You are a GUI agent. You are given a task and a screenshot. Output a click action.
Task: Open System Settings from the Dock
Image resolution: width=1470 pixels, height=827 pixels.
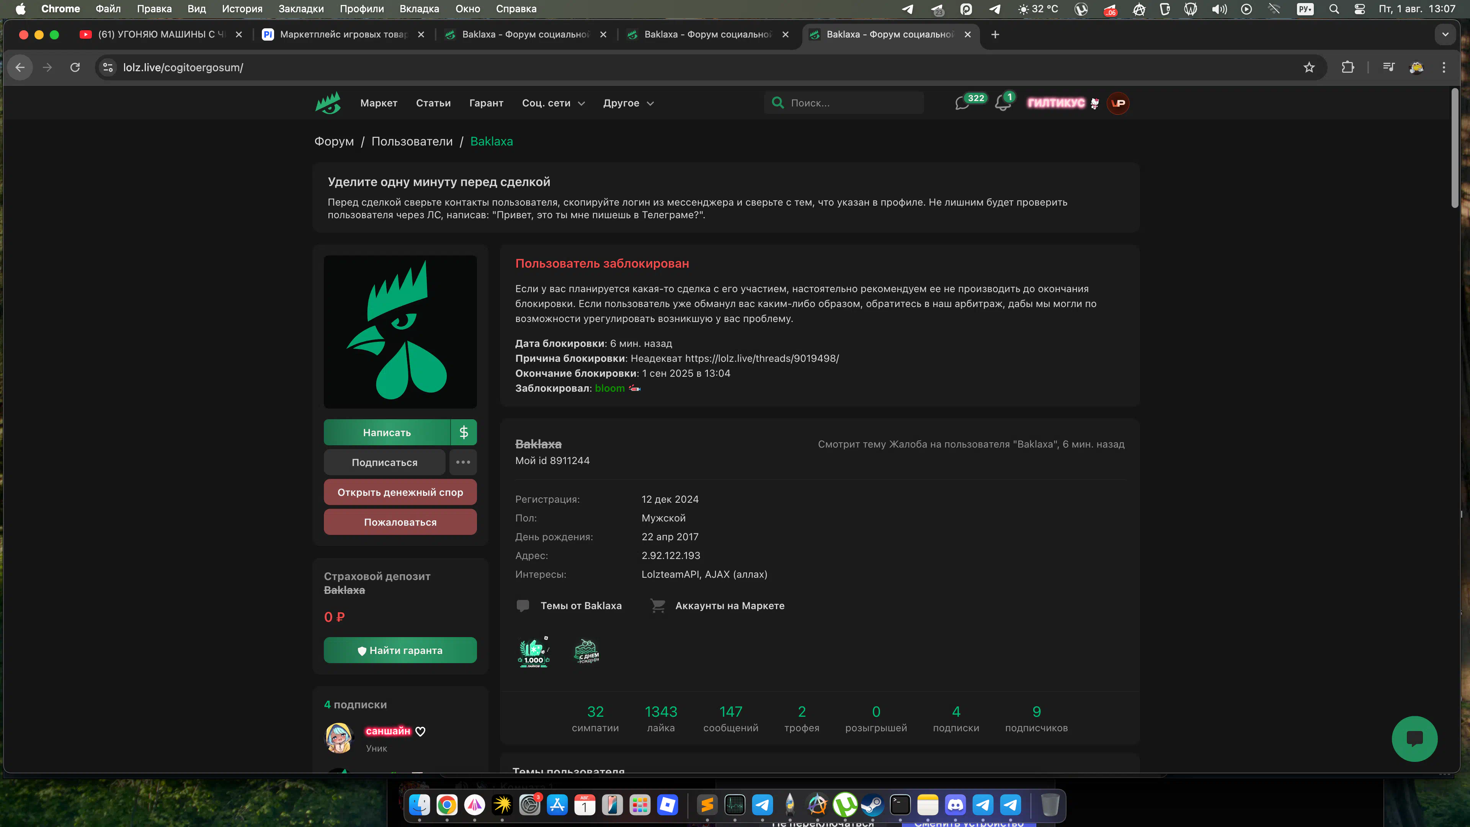529,805
